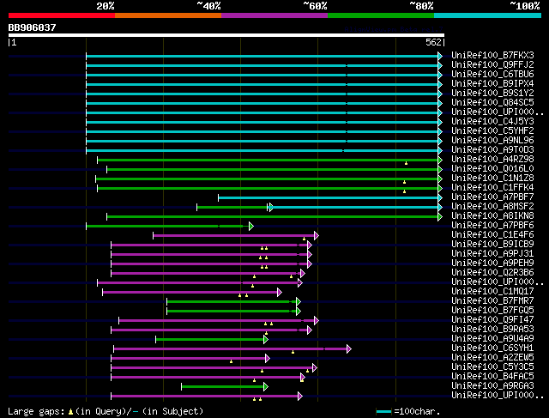Click the UniRef100_Q016L0 label
The image size is (549, 418).
tap(492, 168)
